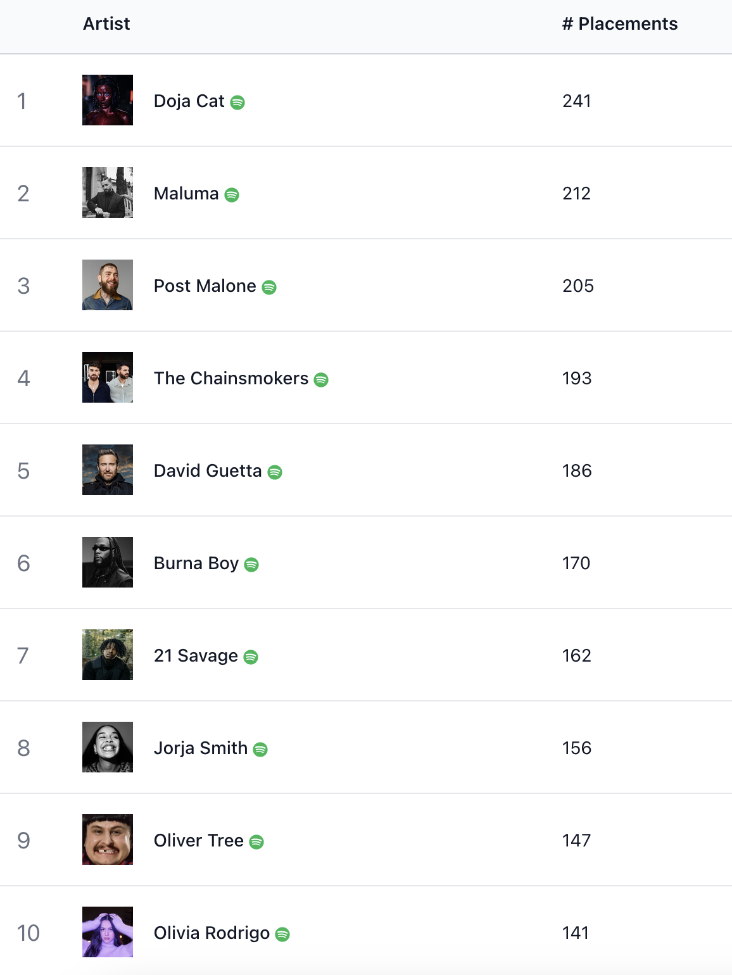Screen dimensions: 732x975
Task: Open The Chainsmokers thumbnail image
Action: (x=108, y=377)
